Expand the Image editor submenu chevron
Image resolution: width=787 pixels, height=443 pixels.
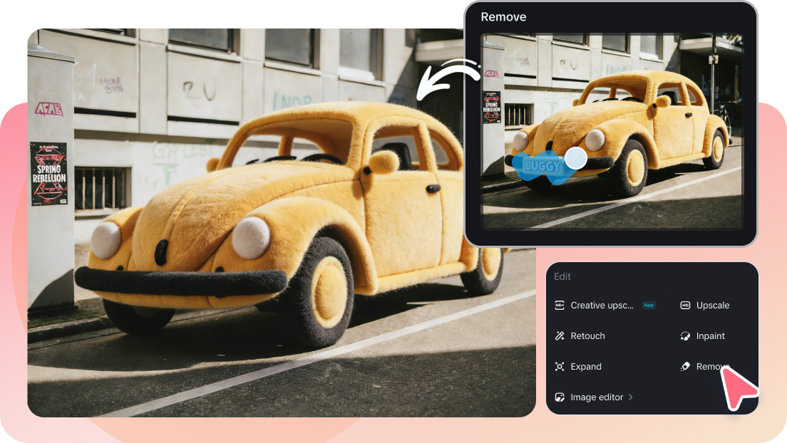[x=630, y=397]
